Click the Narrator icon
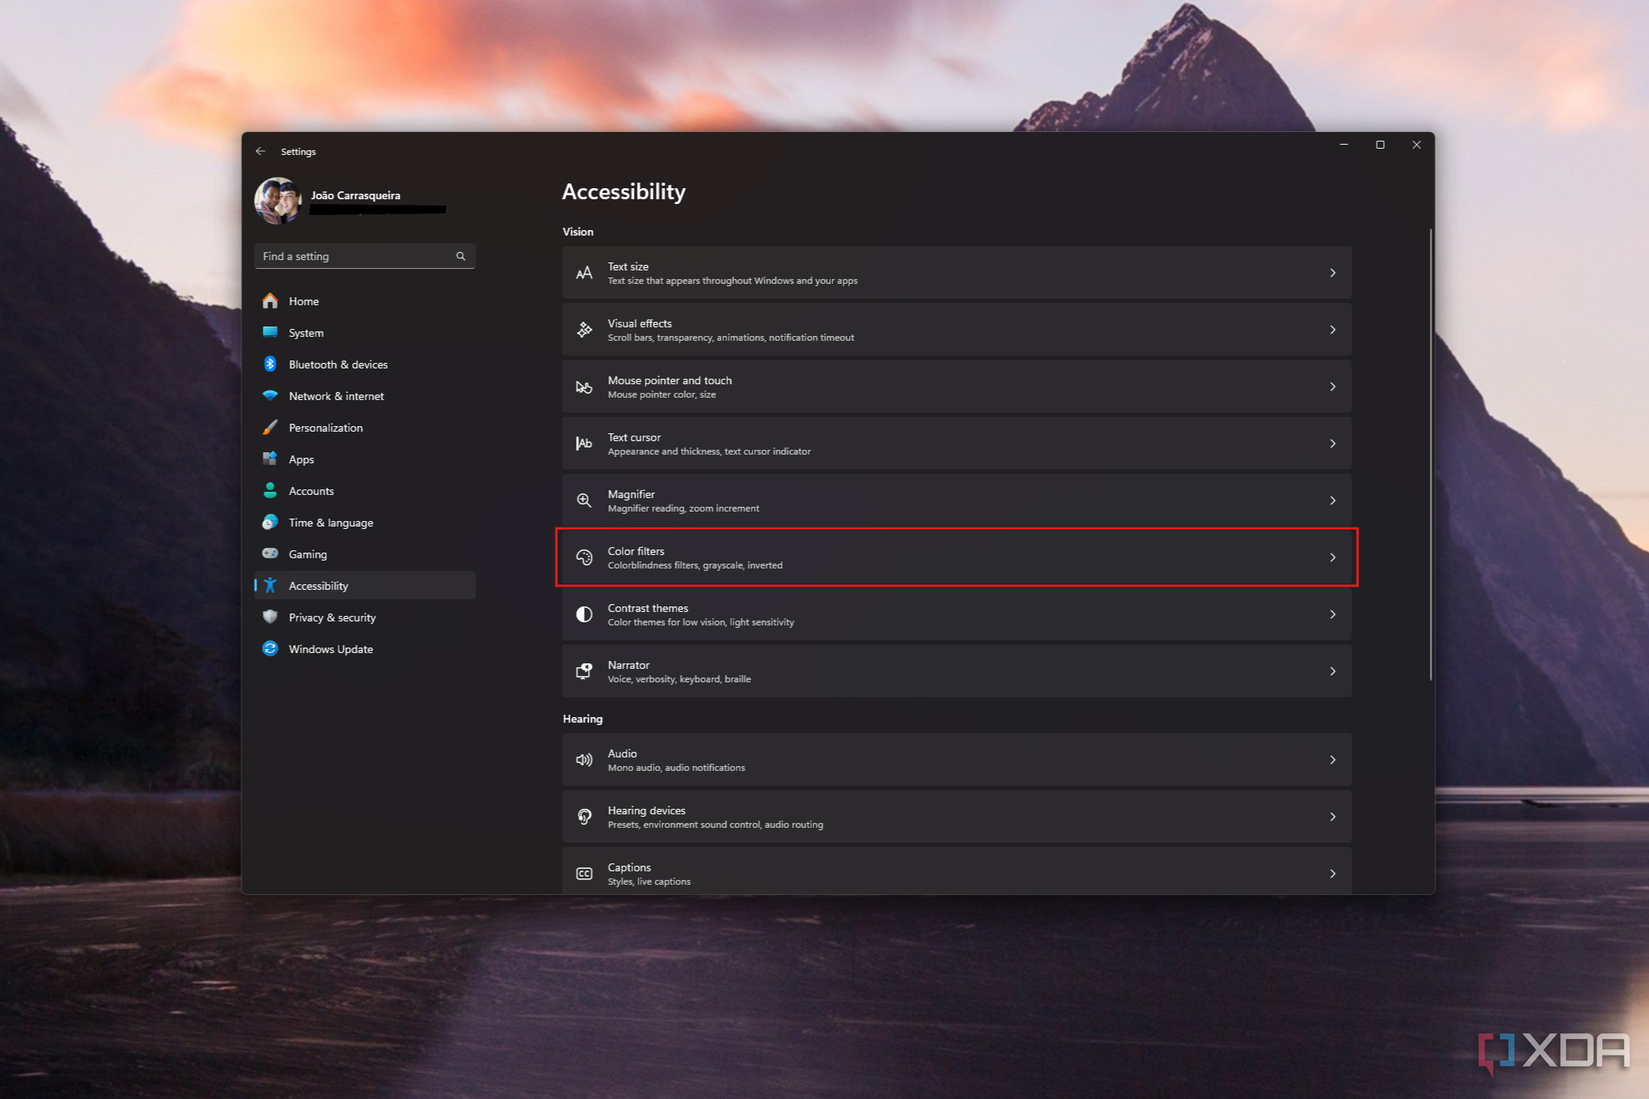1649x1099 pixels. click(584, 671)
